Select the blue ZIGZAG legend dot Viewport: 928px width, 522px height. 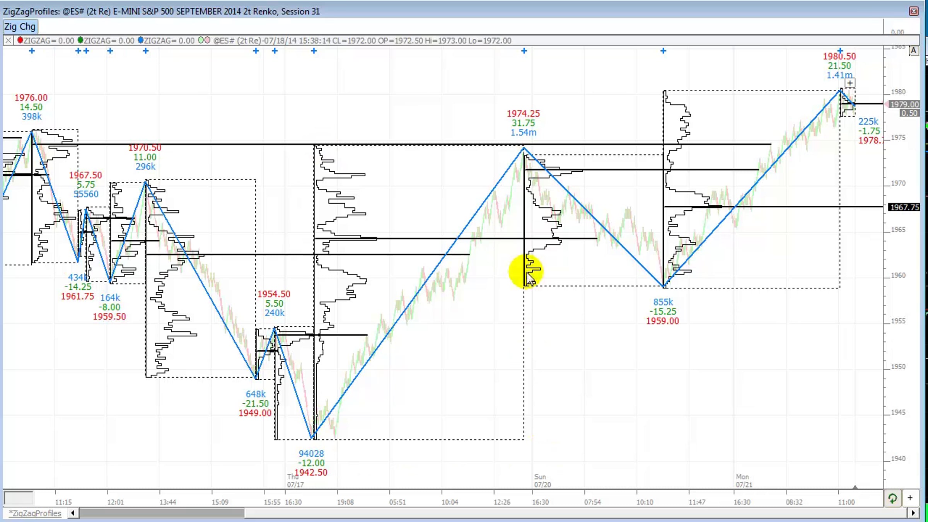[141, 40]
